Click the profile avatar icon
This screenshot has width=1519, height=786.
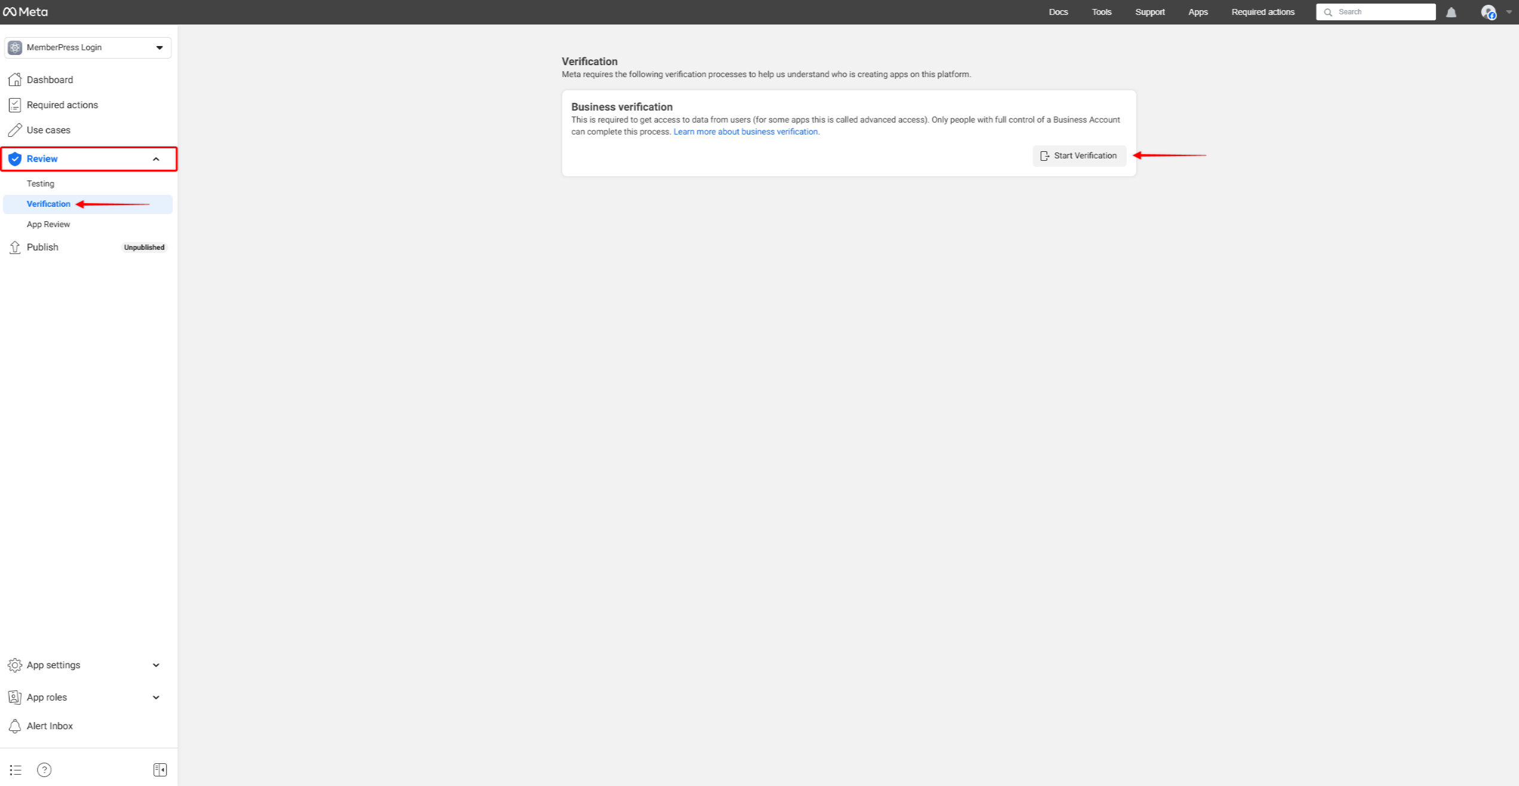coord(1488,12)
